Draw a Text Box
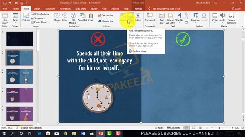 (162, 18)
